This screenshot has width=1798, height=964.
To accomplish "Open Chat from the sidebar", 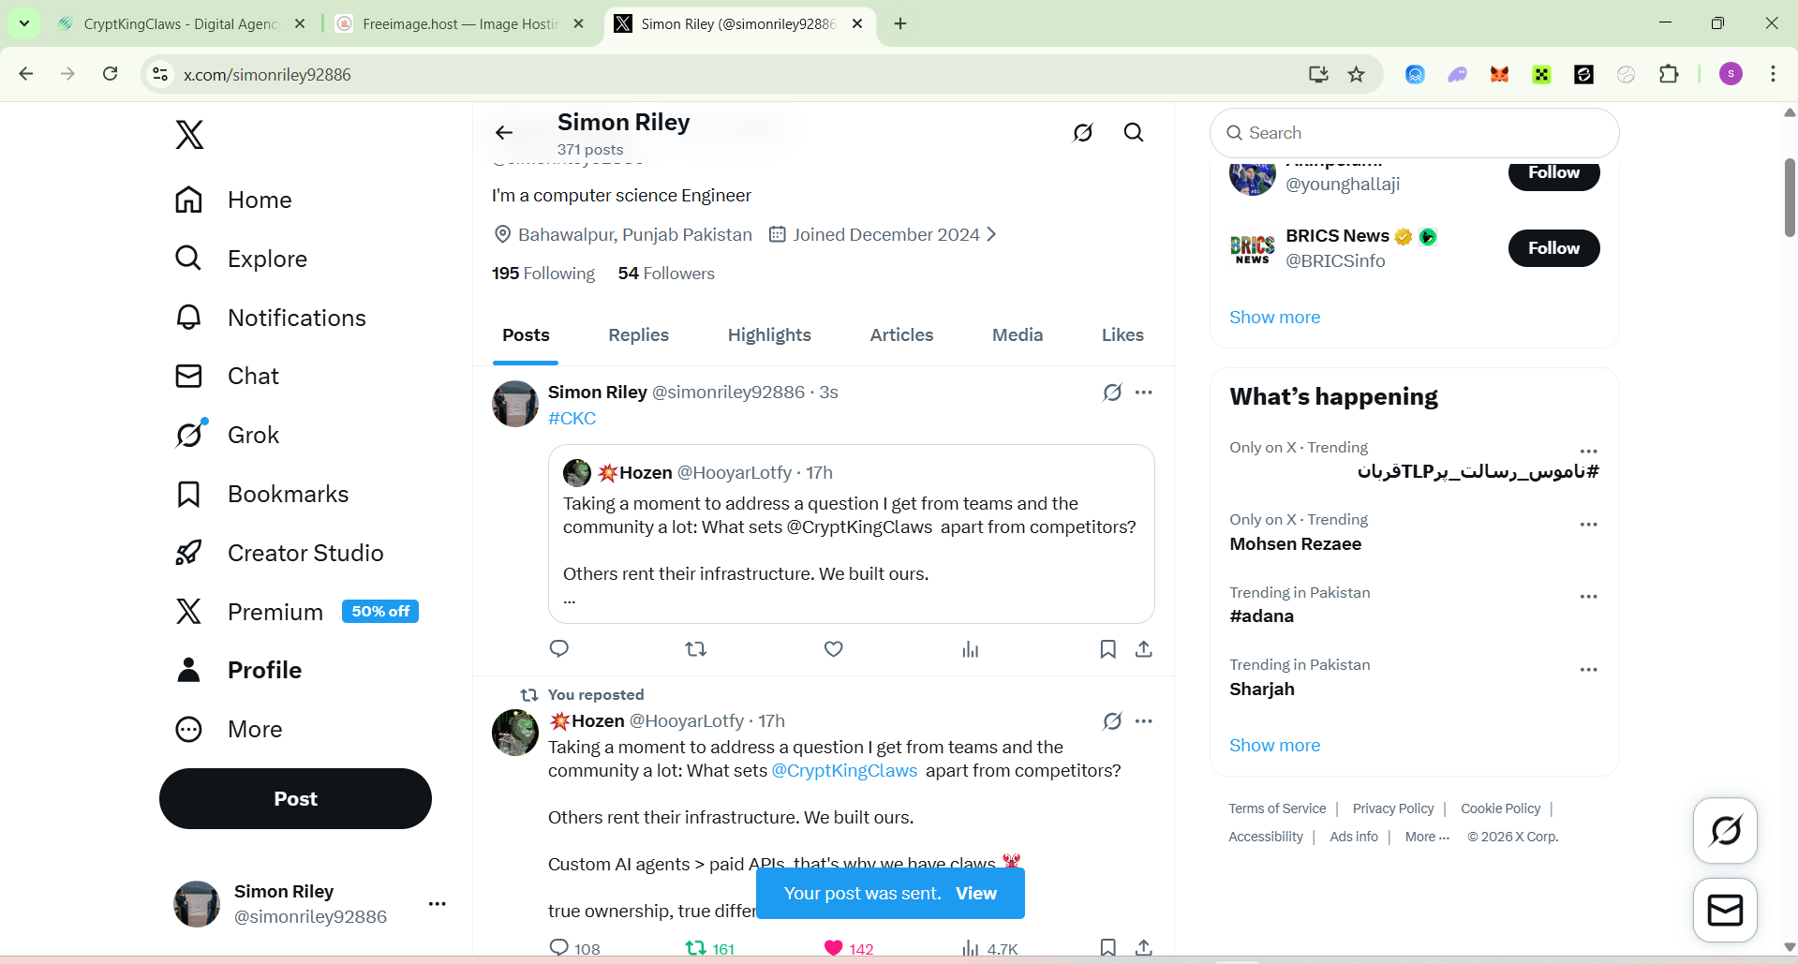I will (x=227, y=376).
